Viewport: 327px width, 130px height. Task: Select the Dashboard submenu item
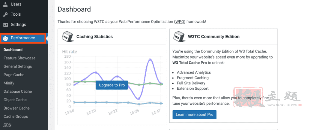pyautogui.click(x=13, y=50)
